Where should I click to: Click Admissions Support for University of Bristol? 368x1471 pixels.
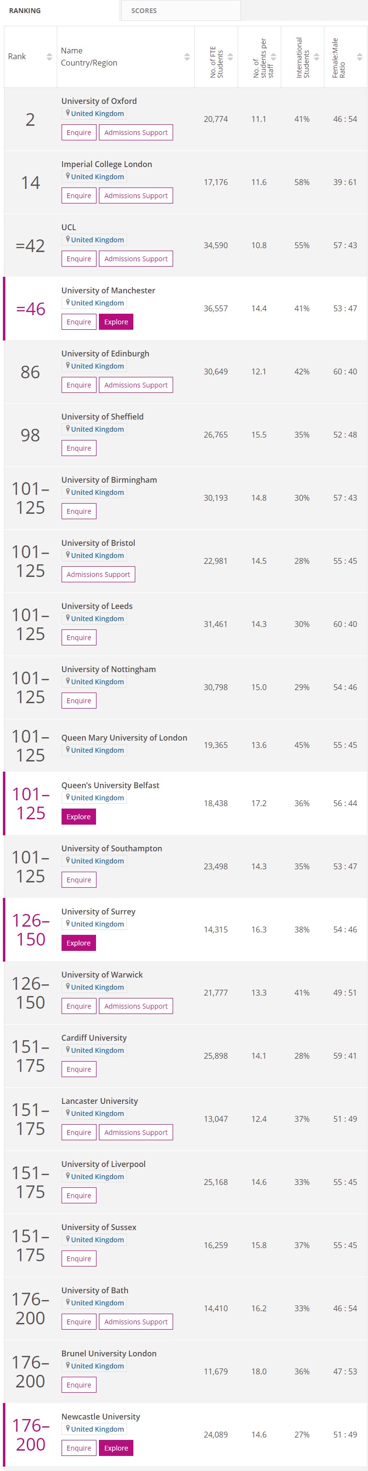pyautogui.click(x=98, y=575)
